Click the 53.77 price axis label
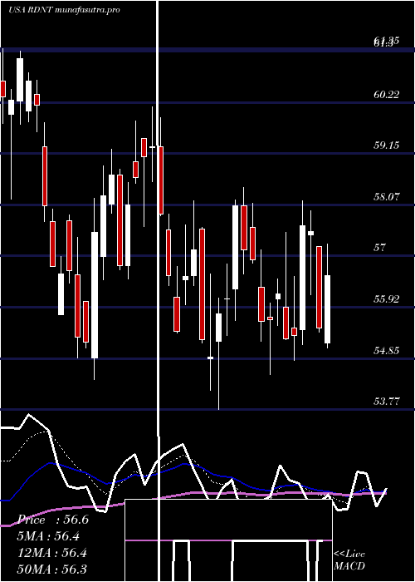The height and width of the screenshot is (582, 415). point(387,402)
